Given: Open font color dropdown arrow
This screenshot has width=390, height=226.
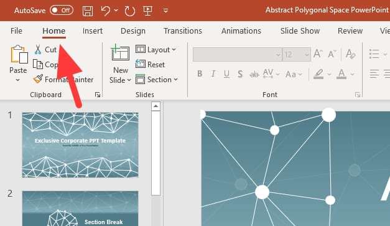Looking at the screenshot, I should (x=352, y=74).
